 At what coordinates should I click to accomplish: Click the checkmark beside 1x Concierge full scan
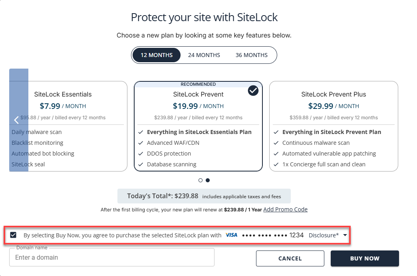pos(276,164)
